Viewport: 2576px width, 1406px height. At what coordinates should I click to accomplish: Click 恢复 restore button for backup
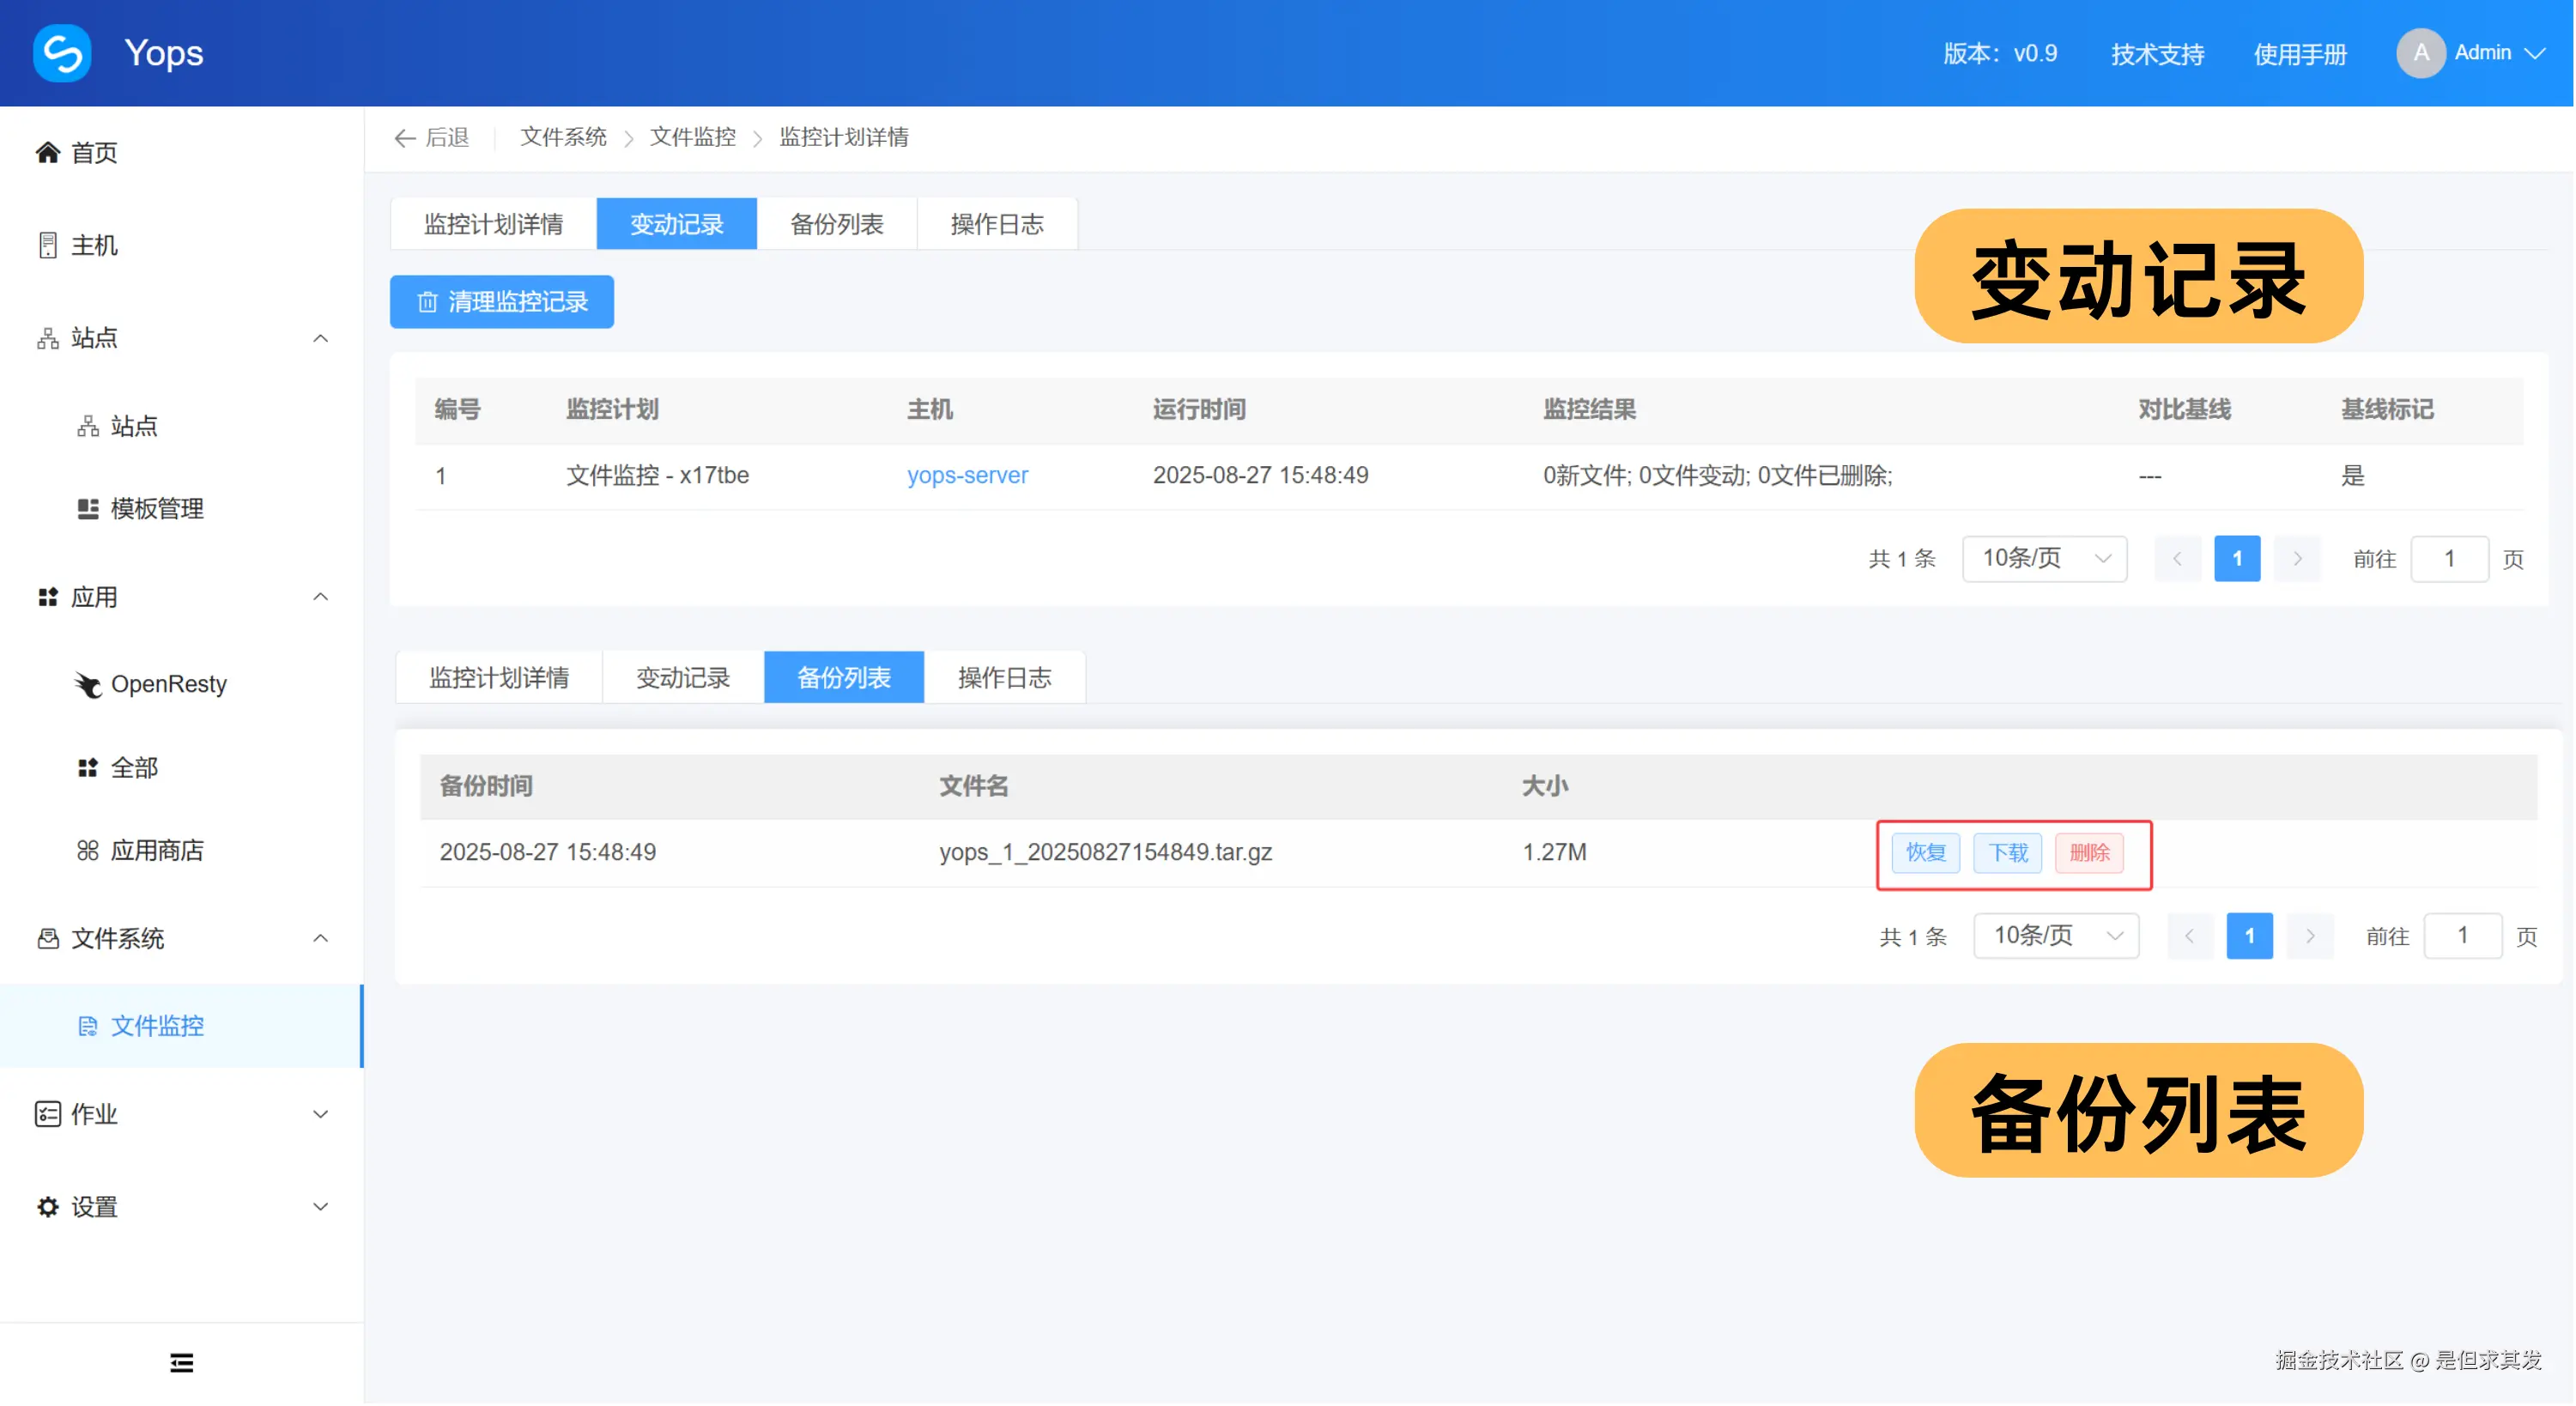coord(1925,853)
